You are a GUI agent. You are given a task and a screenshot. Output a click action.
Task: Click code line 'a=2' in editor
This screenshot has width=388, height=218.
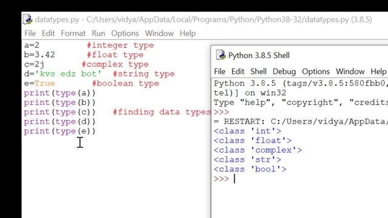[32, 45]
